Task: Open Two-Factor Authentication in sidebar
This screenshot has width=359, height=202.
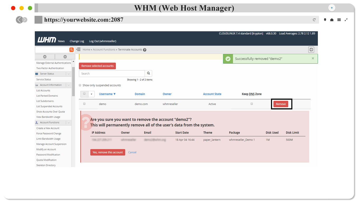Action: (50, 68)
